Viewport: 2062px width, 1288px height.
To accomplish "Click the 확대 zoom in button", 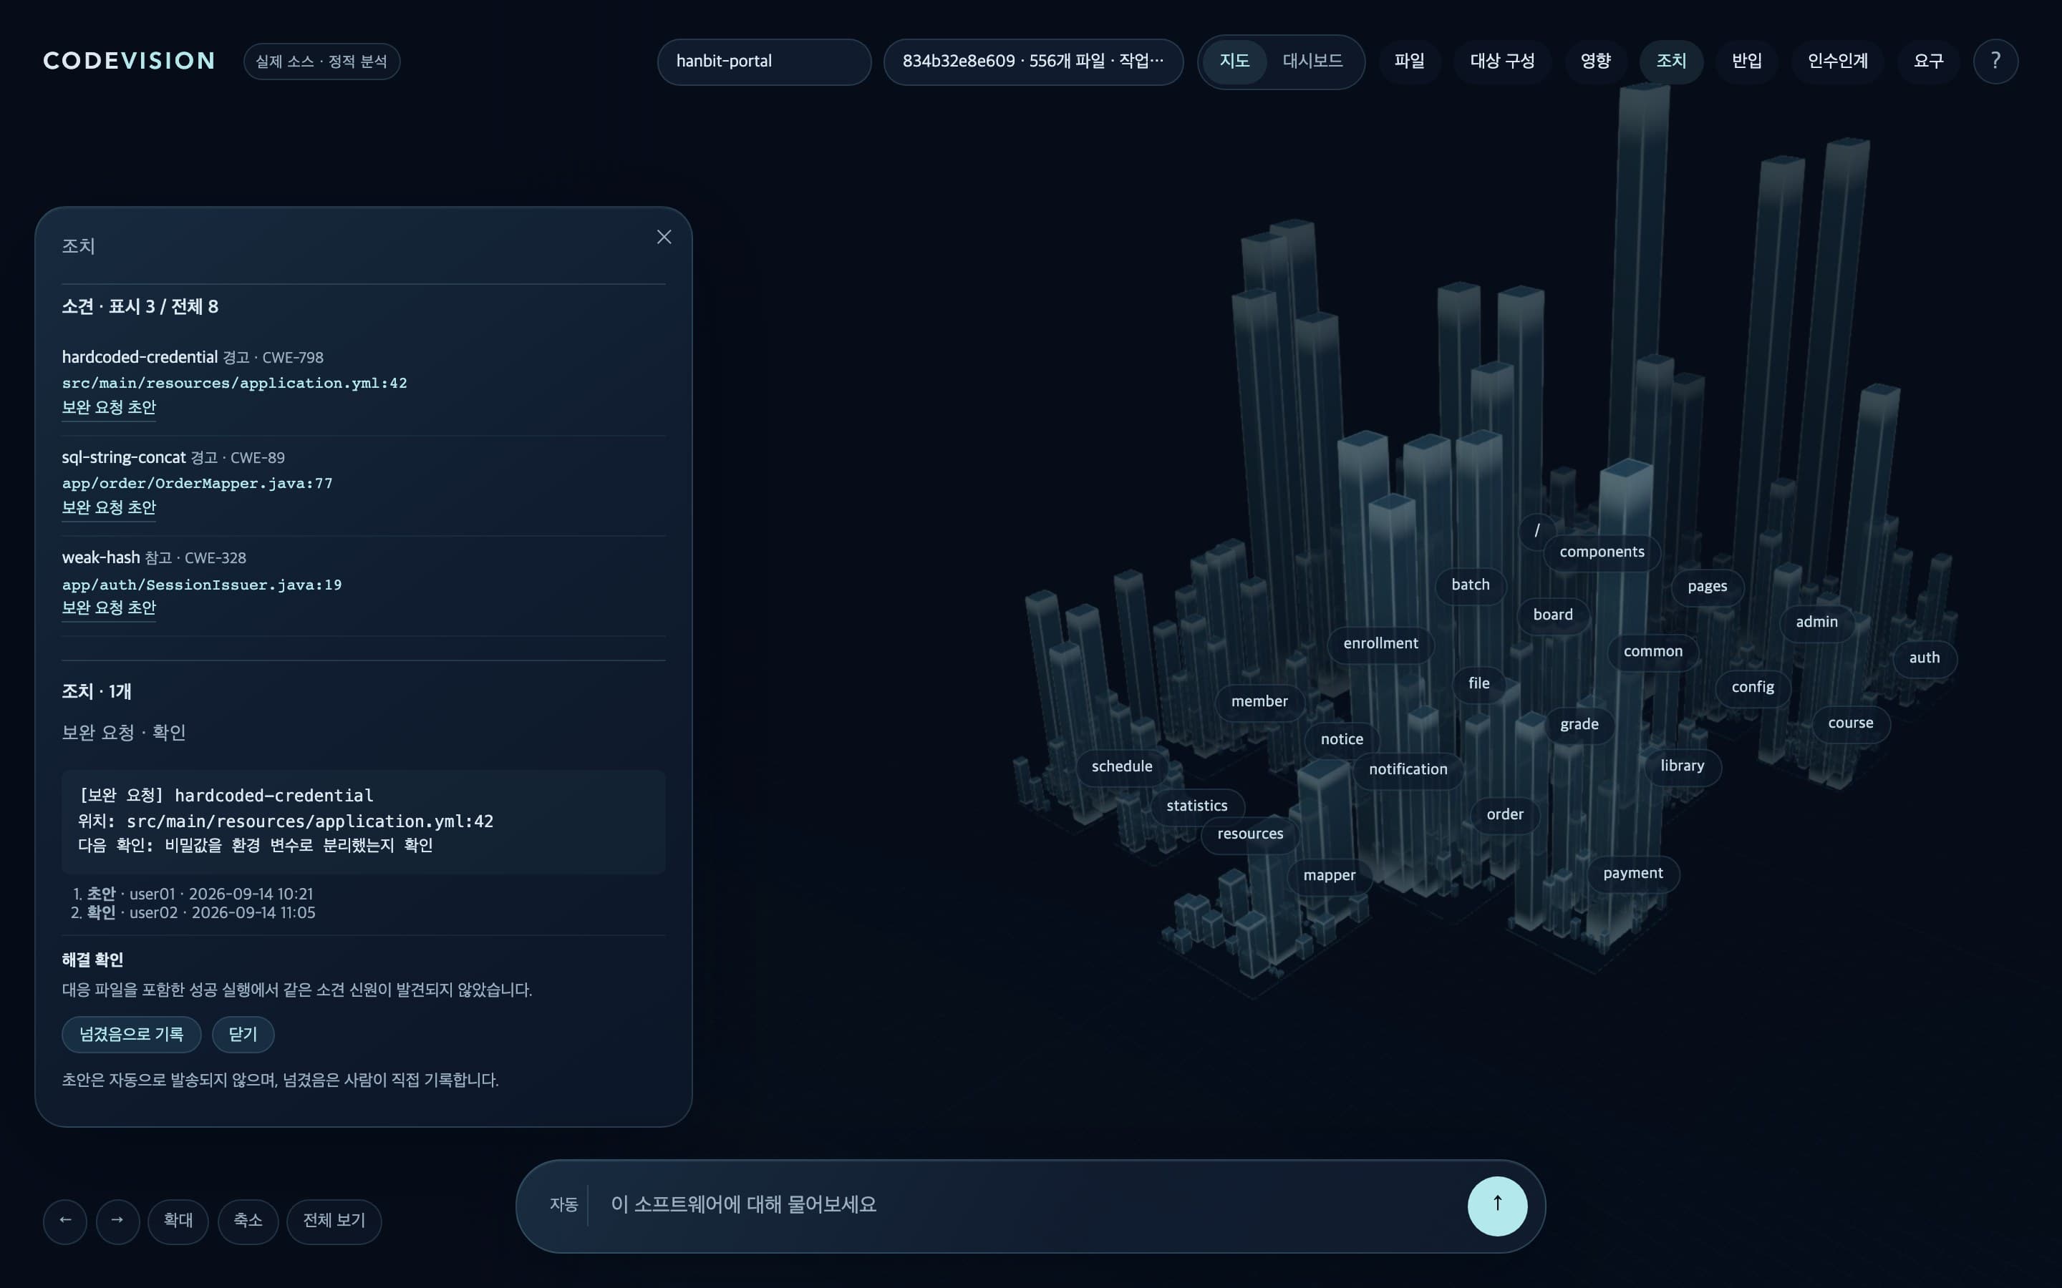I will pos(178,1221).
